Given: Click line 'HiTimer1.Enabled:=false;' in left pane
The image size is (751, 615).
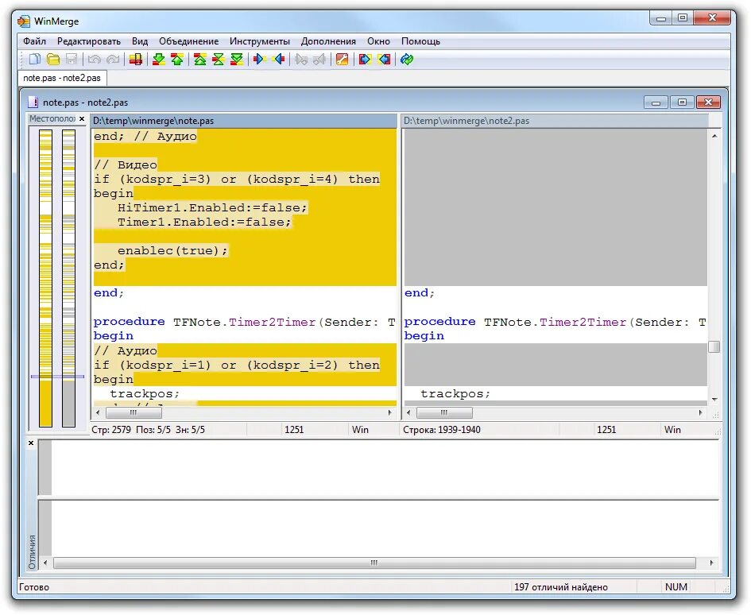Looking at the screenshot, I should 212,208.
